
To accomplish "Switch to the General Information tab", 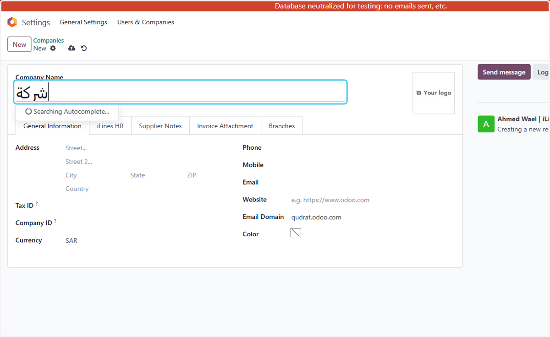I will coord(52,126).
